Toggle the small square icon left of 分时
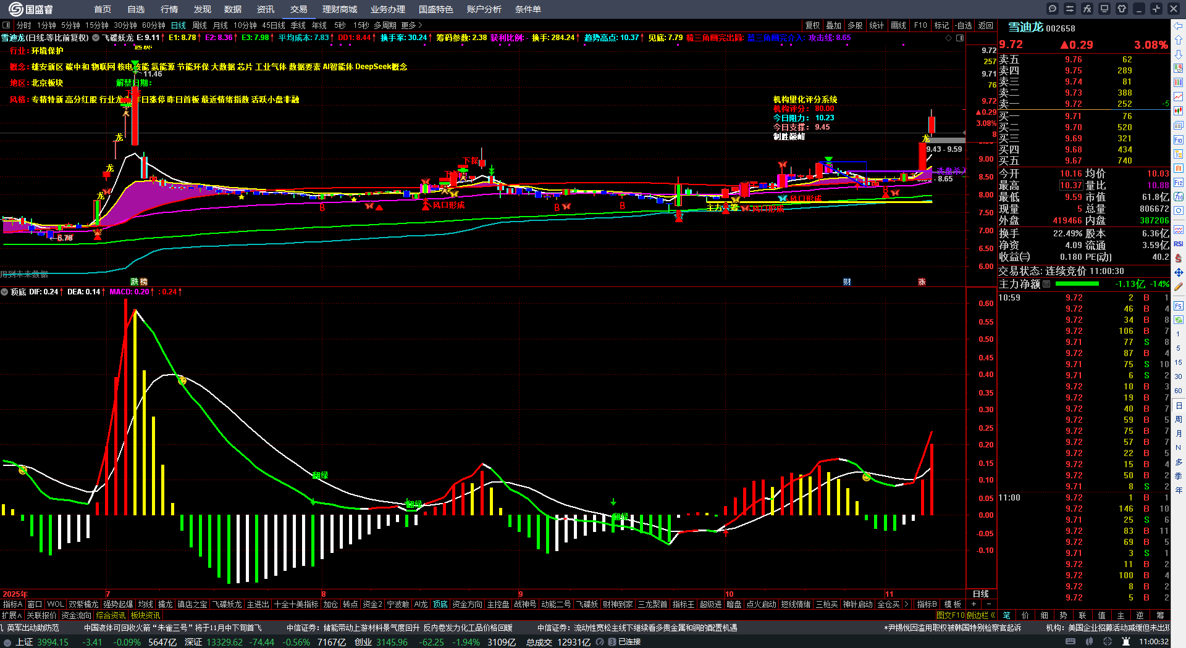 (x=6, y=25)
